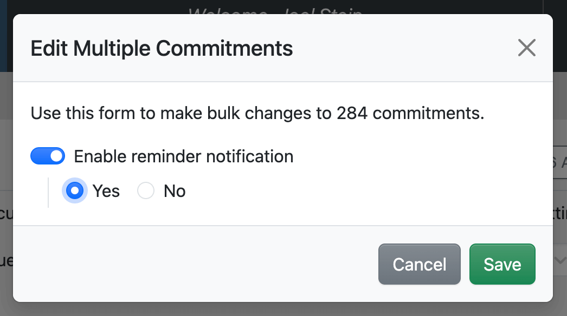Click the dropdown chevron behind the dialog's right edge
Viewport: 567px width, 316px height.
(x=560, y=260)
